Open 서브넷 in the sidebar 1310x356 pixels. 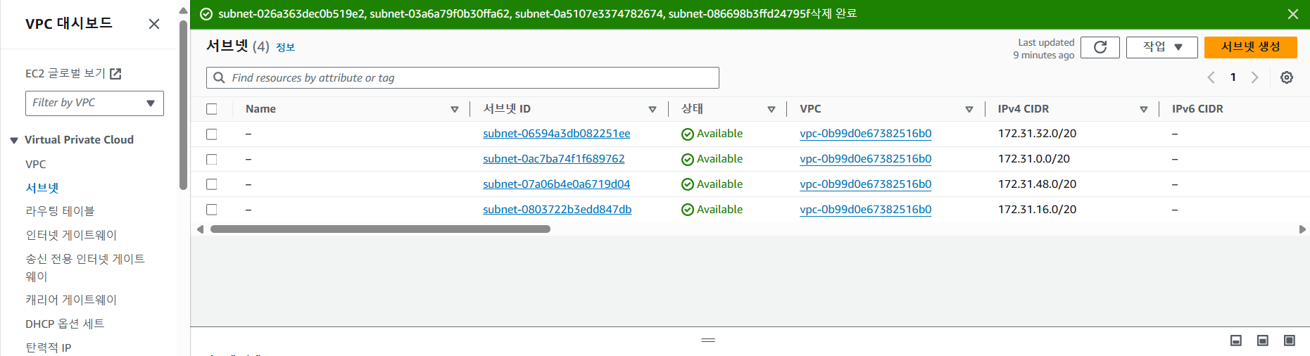click(42, 188)
